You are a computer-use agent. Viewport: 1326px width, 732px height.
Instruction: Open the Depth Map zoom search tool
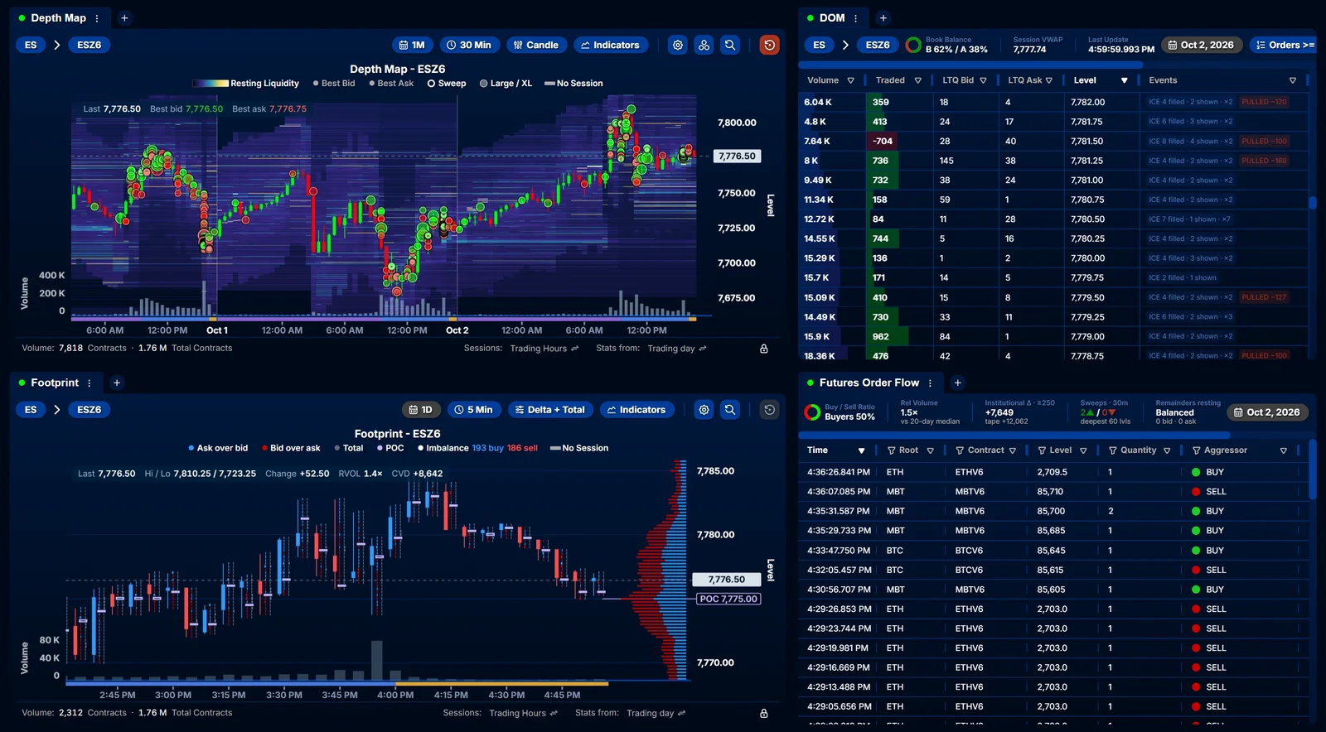[x=730, y=45]
